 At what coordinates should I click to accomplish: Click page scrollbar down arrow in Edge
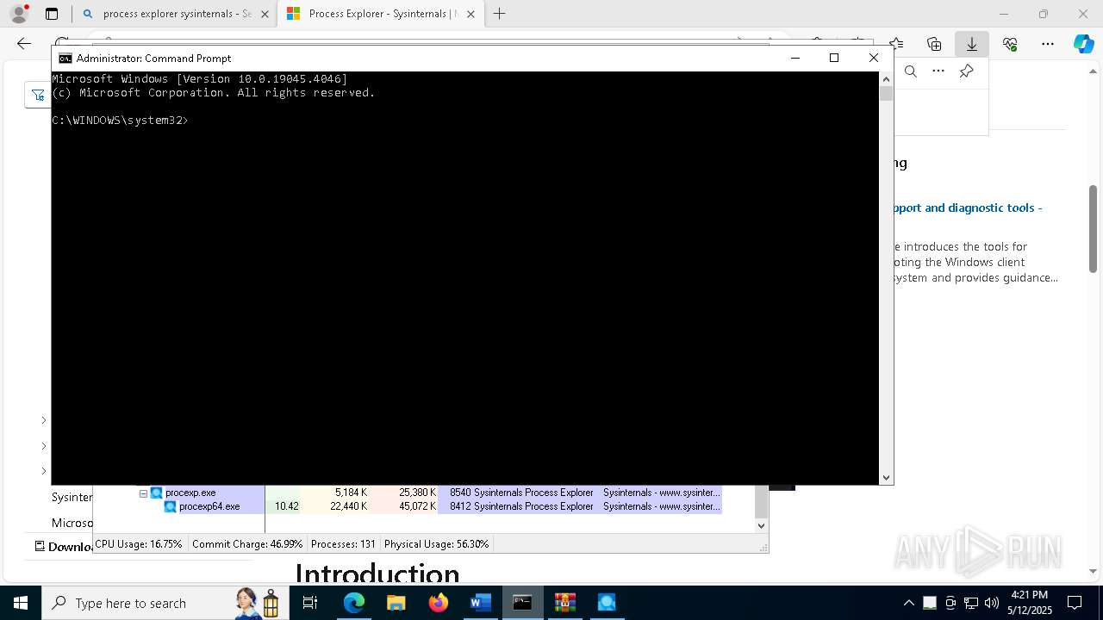1094,570
